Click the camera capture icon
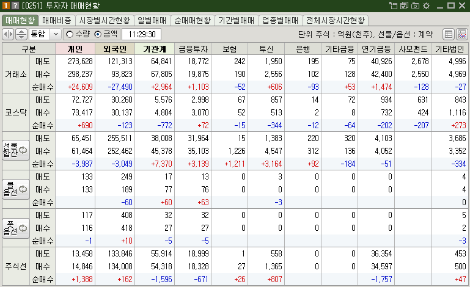Image resolution: width=470 pixels, height=287 pixels. click(x=415, y=5)
